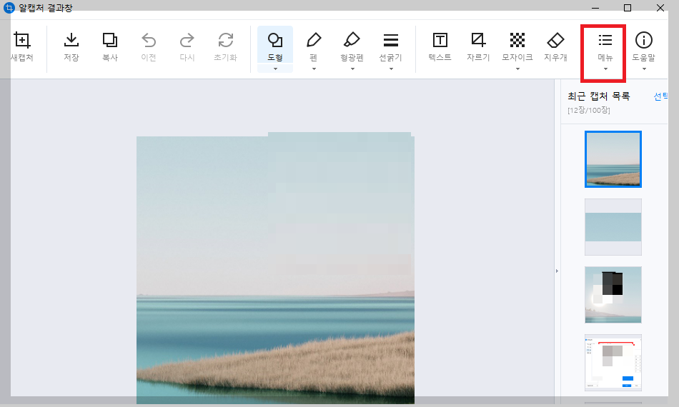Expand the 도움말 dropdown arrow
This screenshot has width=679, height=407.
pos(644,69)
